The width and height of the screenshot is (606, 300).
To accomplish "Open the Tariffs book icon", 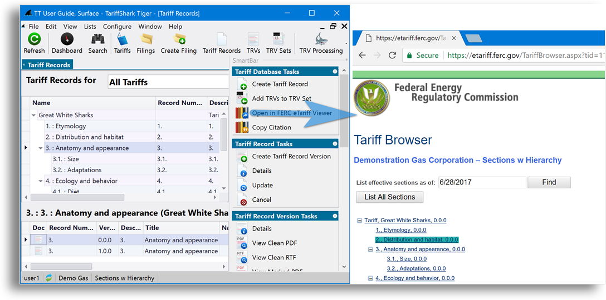I will click(x=122, y=39).
